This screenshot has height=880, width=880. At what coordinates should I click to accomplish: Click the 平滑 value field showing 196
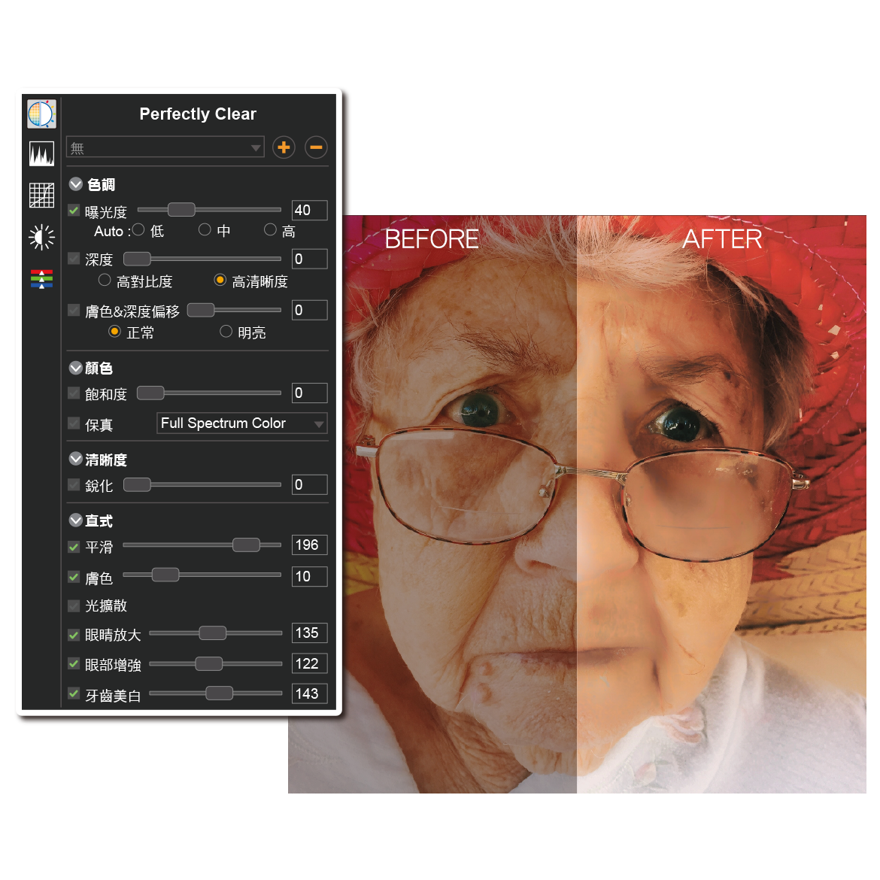pos(310,545)
